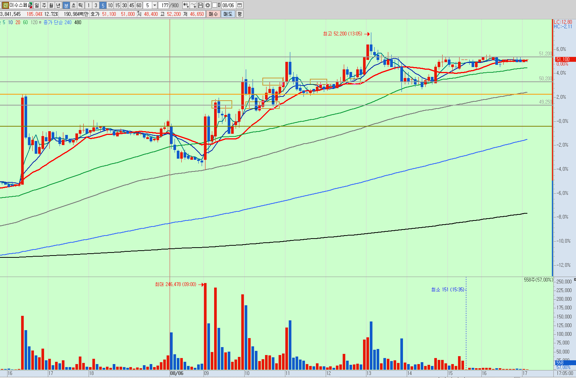Click the 종가 단순 240 legend label

click(x=57, y=22)
